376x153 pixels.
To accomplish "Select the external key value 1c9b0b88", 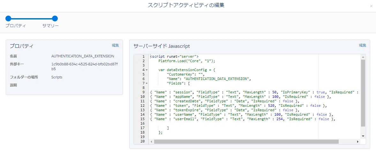I will pyautogui.click(x=84, y=67).
